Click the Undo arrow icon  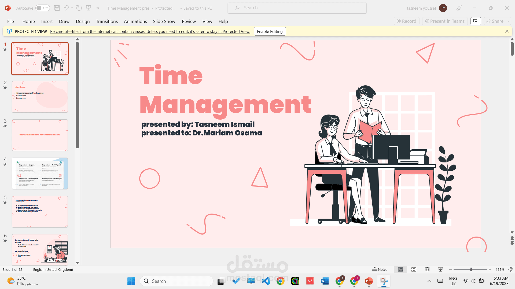click(x=66, y=8)
